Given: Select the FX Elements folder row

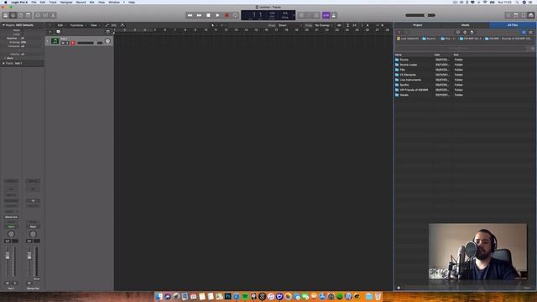Looking at the screenshot, I should point(465,75).
